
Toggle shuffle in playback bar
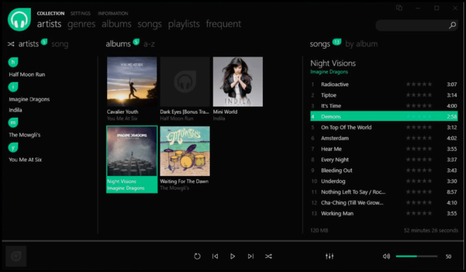269,256
